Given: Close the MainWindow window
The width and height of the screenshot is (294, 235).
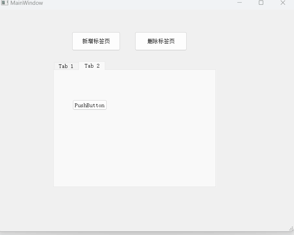Looking at the screenshot, I should [x=283, y=3].
